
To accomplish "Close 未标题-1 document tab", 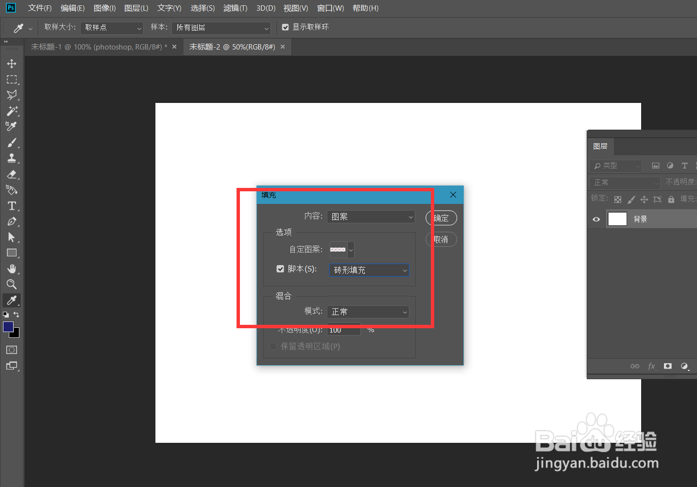I will pyautogui.click(x=174, y=47).
